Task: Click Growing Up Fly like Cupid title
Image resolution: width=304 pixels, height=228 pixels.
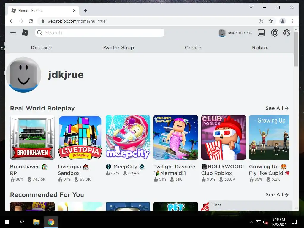Action: (269, 170)
